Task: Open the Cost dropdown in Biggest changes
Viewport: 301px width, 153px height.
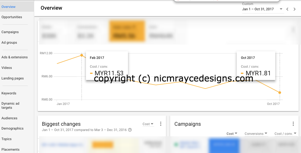Action: click(148, 124)
